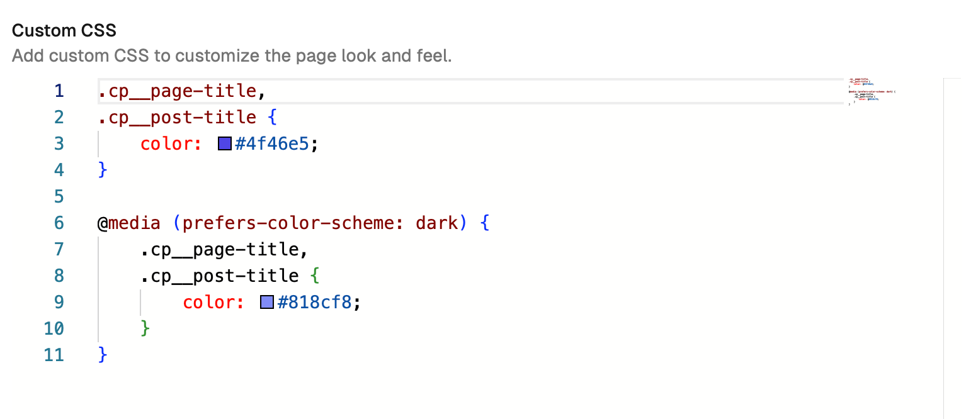Click the #4f46e5 color swatch

[225, 144]
